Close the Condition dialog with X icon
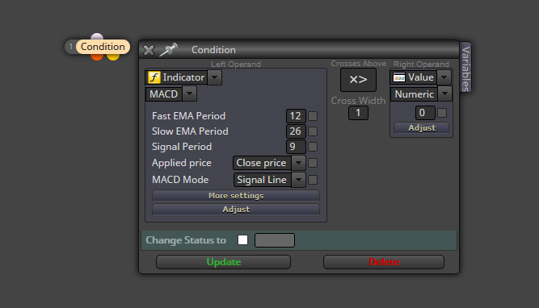Image resolution: width=539 pixels, height=308 pixels. (x=149, y=51)
